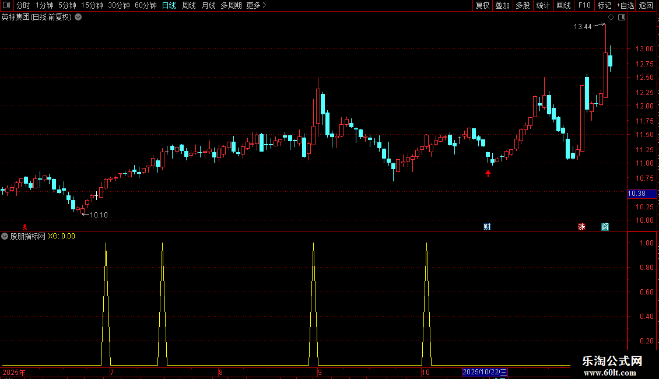This screenshot has height=379, width=659.
Task: Click 叠加 overlay button
Action: pos(502,5)
